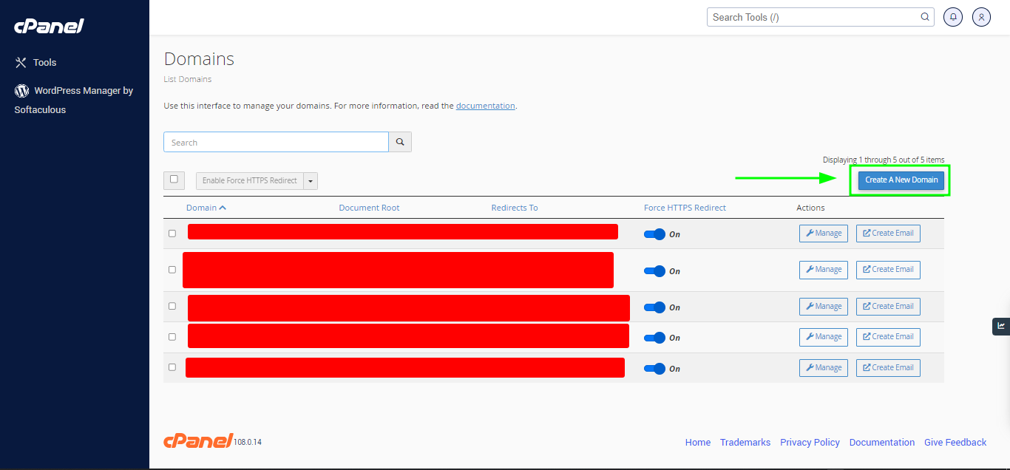Image resolution: width=1010 pixels, height=470 pixels.
Task: Click the magnifier search button beside domain search
Action: [x=400, y=142]
